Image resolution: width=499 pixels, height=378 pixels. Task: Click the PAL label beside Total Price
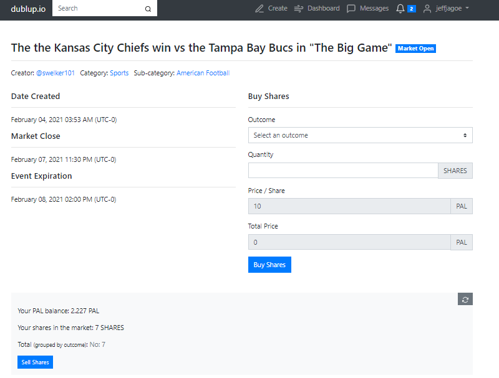pyautogui.click(x=462, y=242)
